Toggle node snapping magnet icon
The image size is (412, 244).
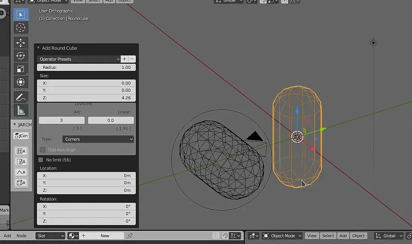coord(225,236)
